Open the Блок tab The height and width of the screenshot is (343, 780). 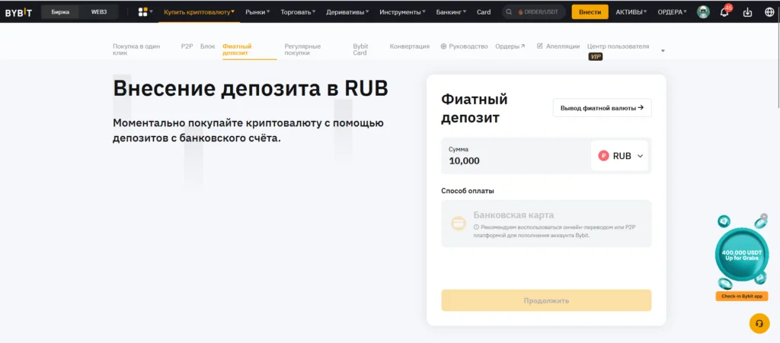click(208, 46)
